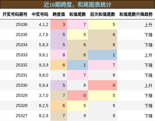Click winning numbers 5,8,3

(44, 45)
